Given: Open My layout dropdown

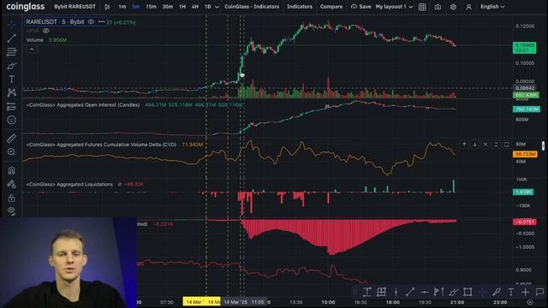Looking at the screenshot, I should coord(394,7).
